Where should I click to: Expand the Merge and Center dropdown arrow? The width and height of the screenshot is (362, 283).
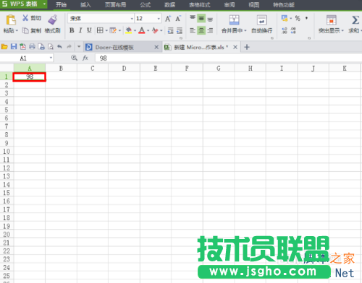click(x=245, y=31)
